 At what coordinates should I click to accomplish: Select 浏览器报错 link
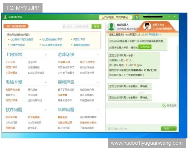coord(34,67)
